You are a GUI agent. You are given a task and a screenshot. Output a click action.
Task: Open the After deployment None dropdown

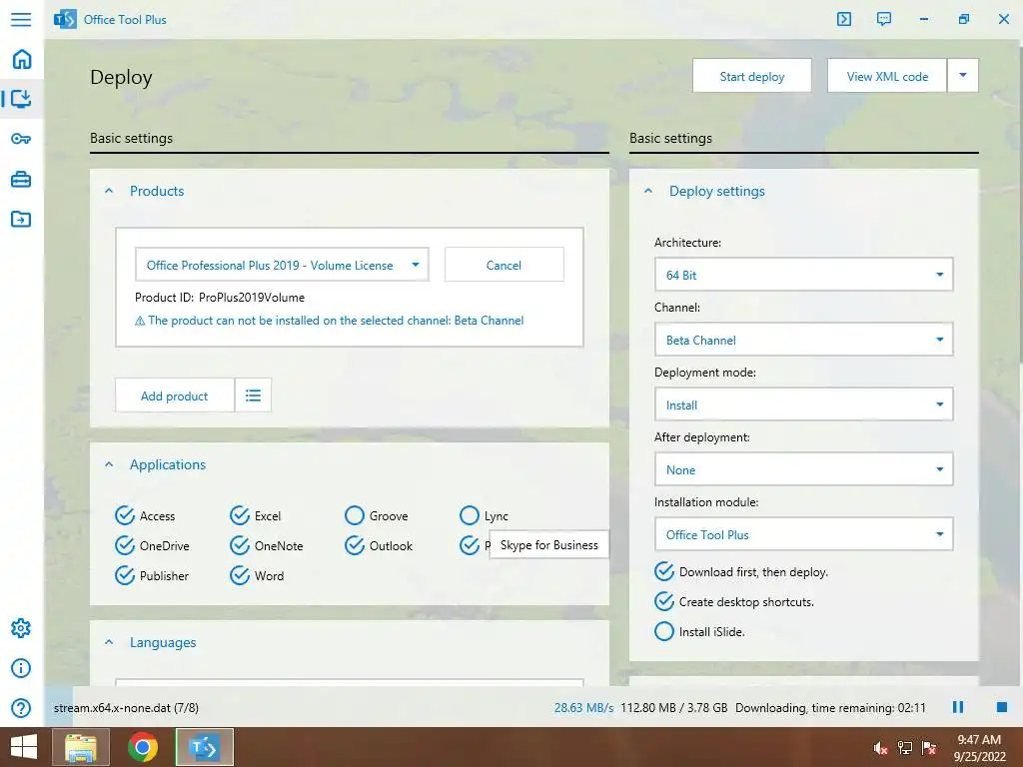(804, 469)
